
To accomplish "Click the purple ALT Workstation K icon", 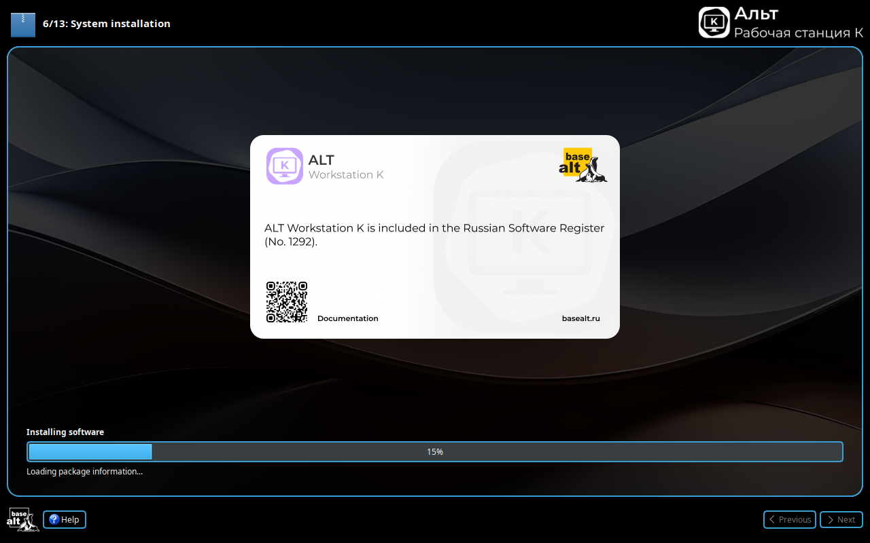I will 284,166.
